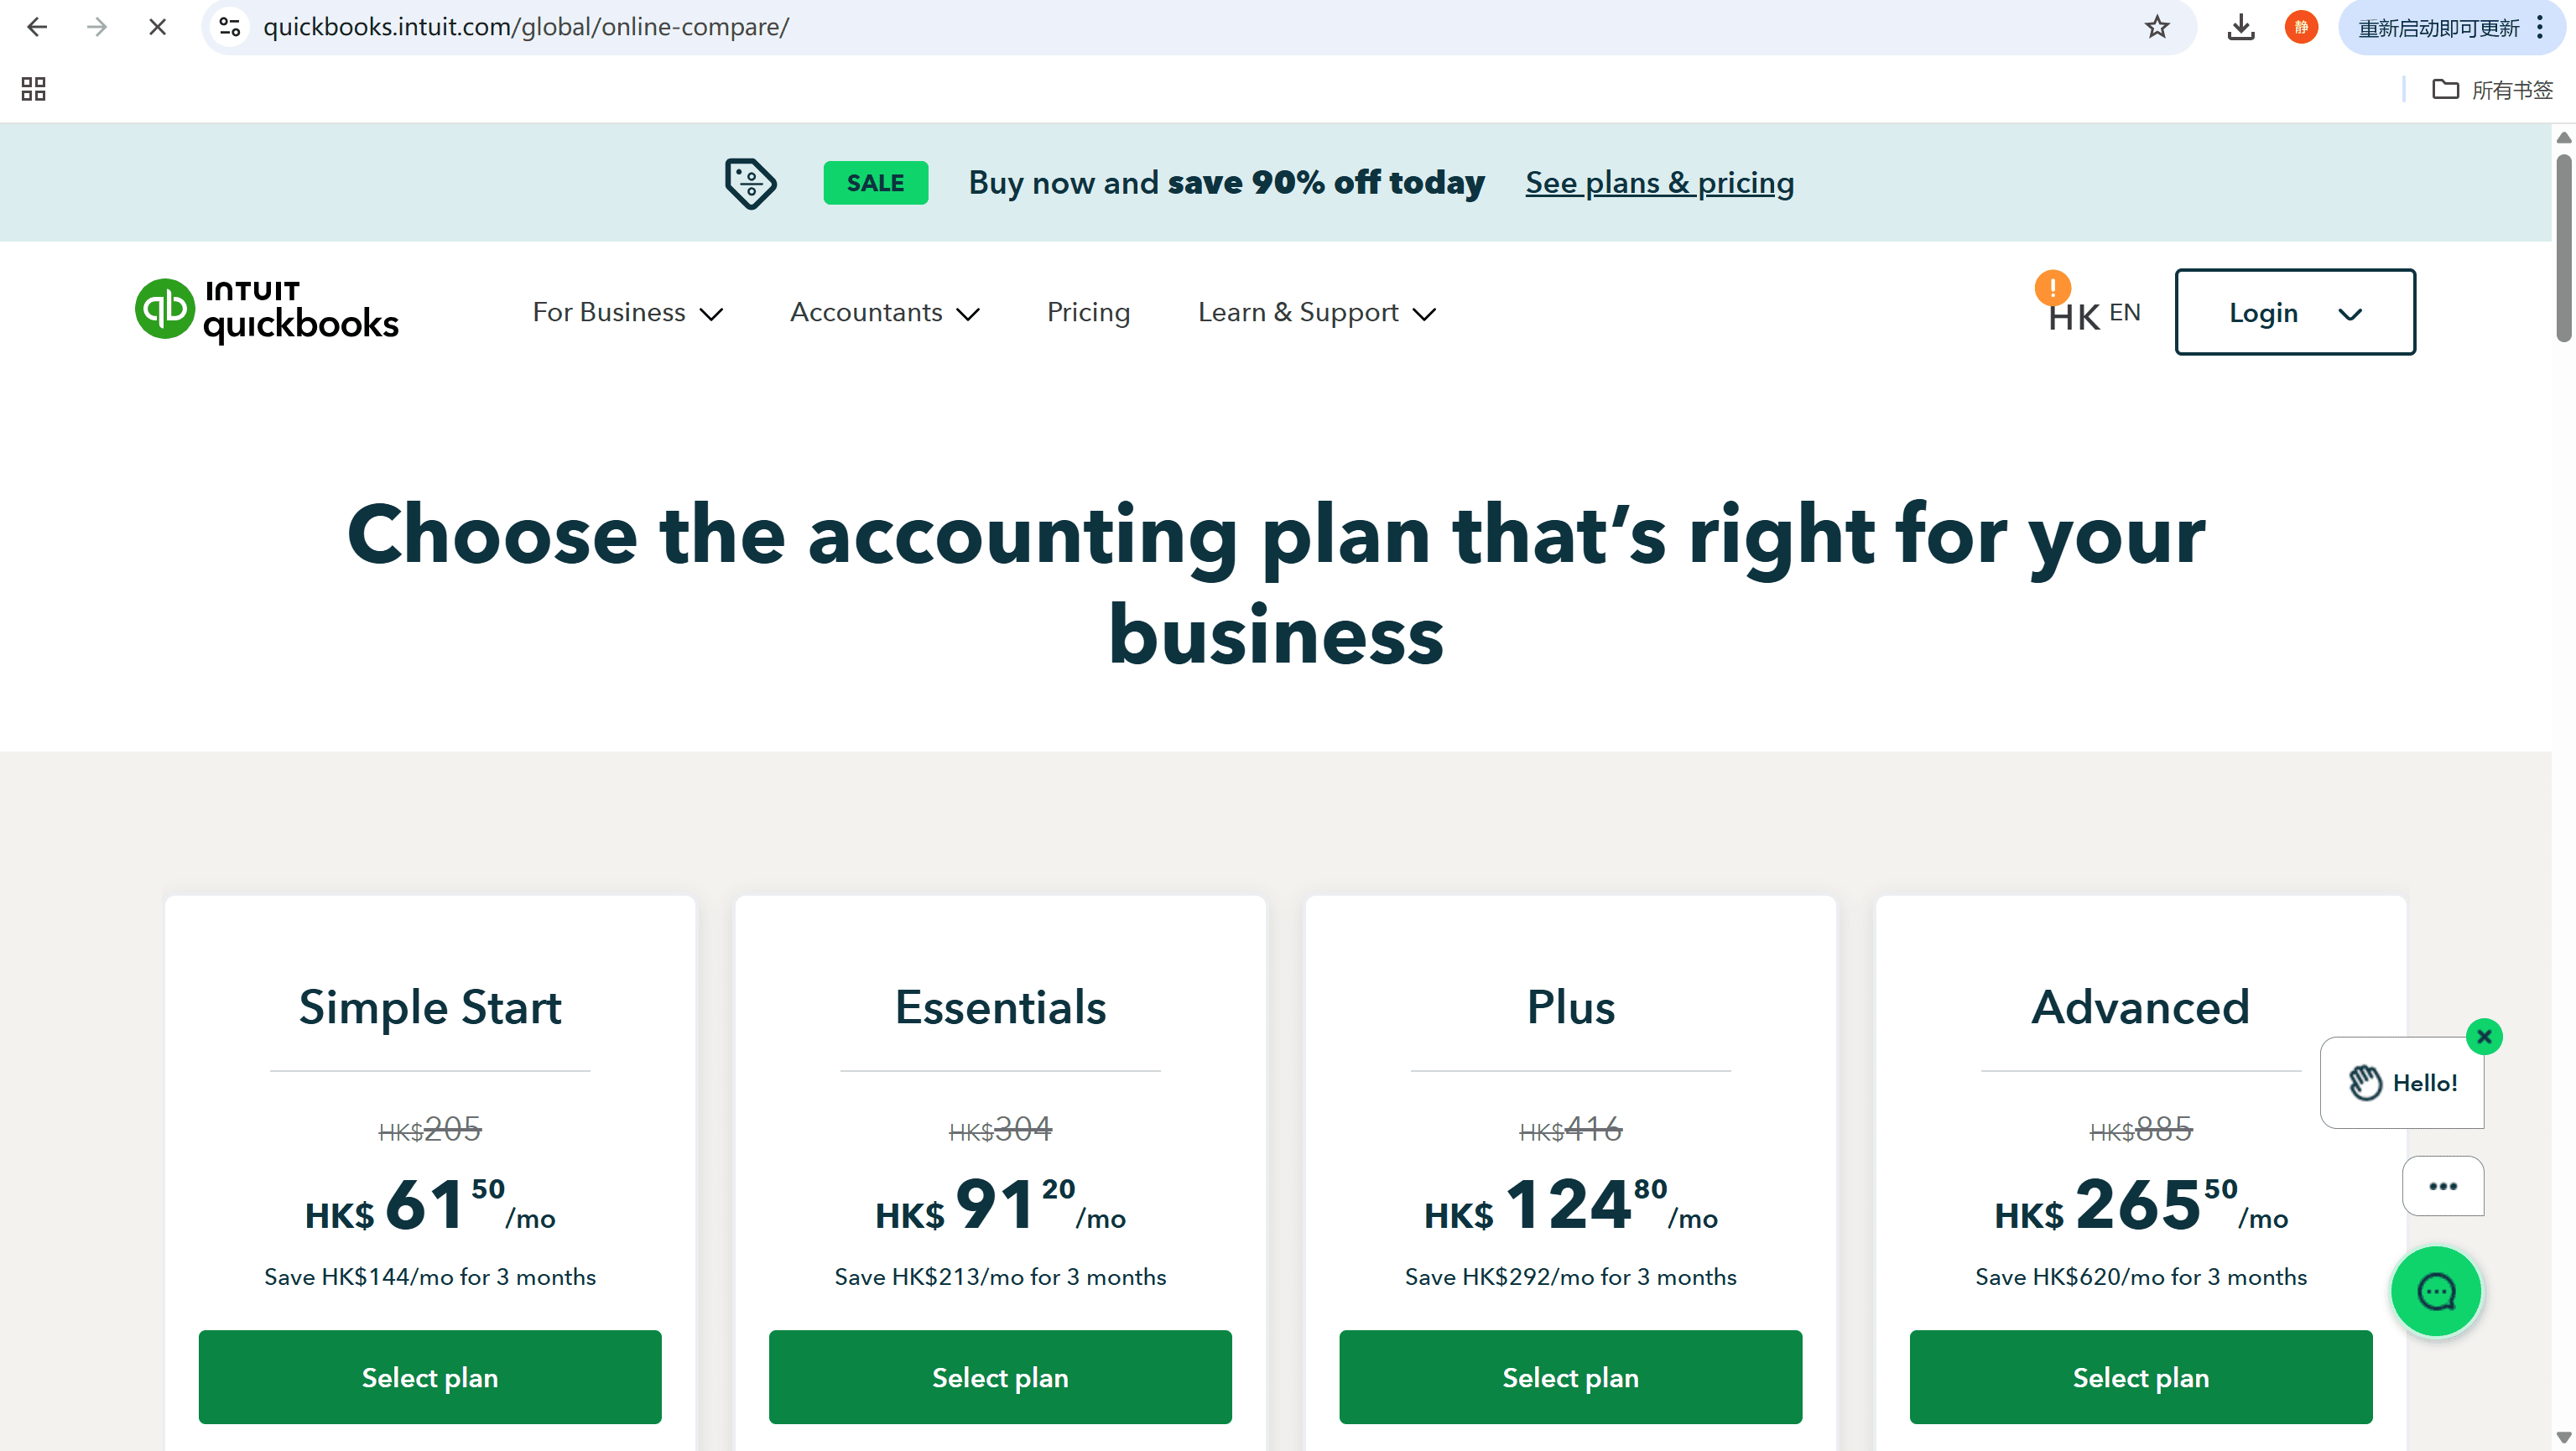
Task: Switch to the Pricing menu item
Action: click(1088, 312)
